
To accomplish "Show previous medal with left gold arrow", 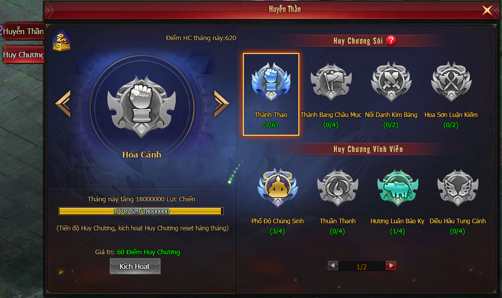I will click(63, 103).
